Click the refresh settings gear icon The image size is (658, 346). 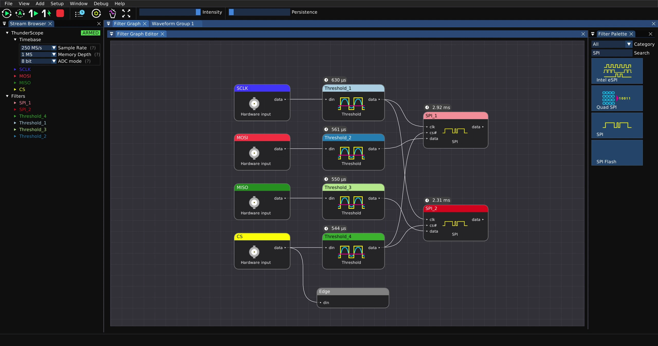[x=96, y=13]
